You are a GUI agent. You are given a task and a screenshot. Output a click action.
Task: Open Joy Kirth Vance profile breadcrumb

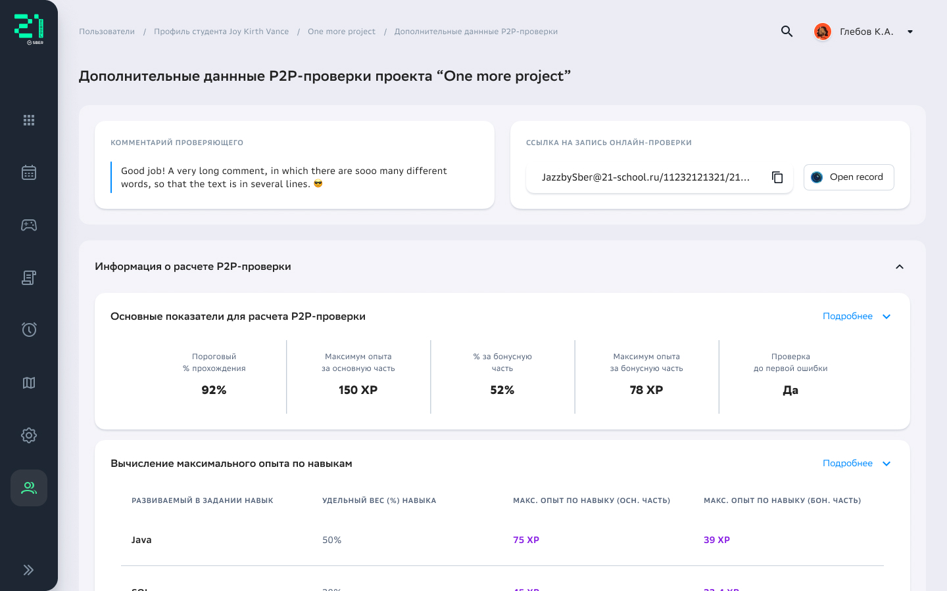click(x=221, y=32)
